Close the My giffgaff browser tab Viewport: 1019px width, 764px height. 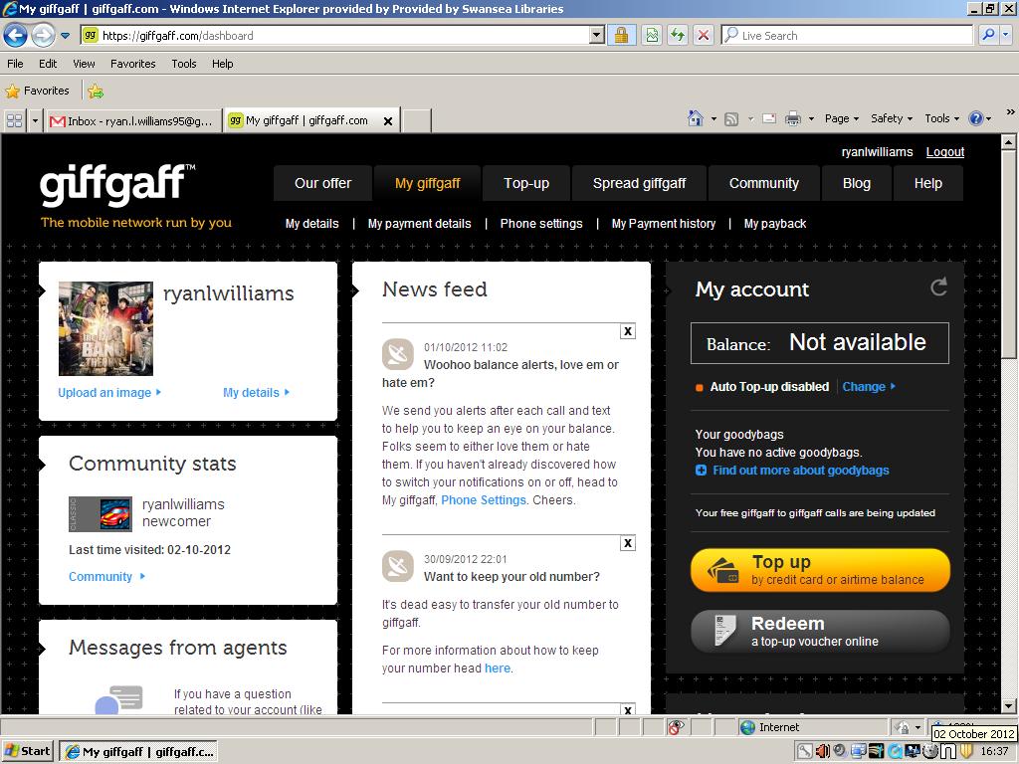click(x=388, y=121)
